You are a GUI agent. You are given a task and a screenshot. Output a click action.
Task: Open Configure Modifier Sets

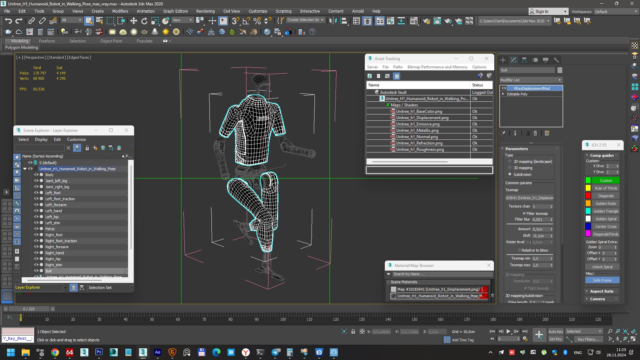click(x=547, y=133)
